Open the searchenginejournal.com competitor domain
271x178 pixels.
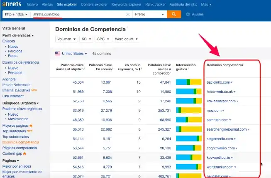point(227,129)
